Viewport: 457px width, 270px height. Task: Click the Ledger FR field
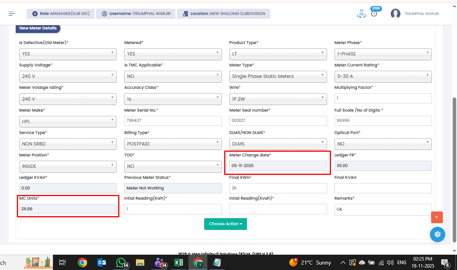tap(383, 166)
